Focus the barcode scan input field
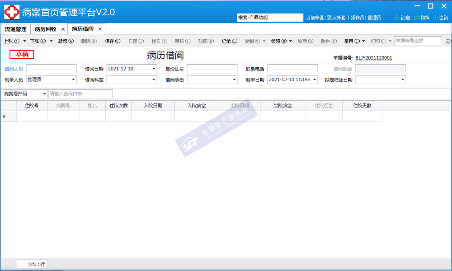 pos(80,94)
